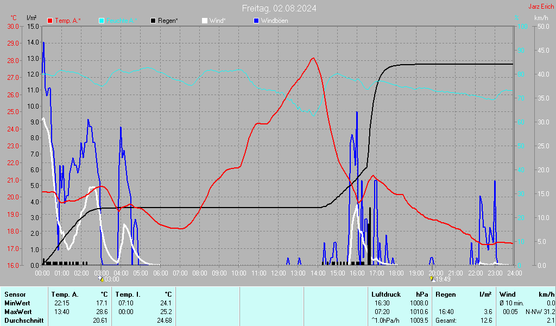Viewport: 556px width, 326px height.
Task: Click the 'Jarz Erich' author text
Action: coord(541,7)
